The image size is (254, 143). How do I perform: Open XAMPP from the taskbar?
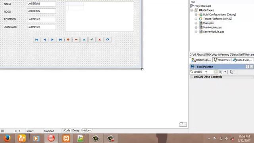66,138
